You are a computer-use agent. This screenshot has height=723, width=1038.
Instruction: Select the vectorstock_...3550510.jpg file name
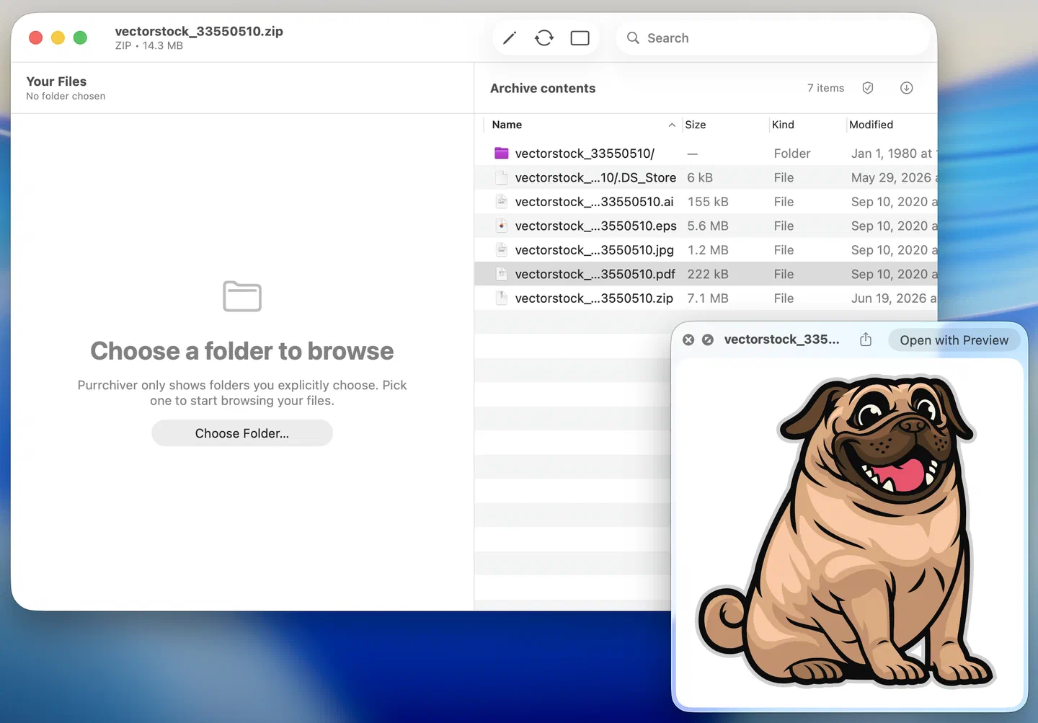[x=594, y=250]
